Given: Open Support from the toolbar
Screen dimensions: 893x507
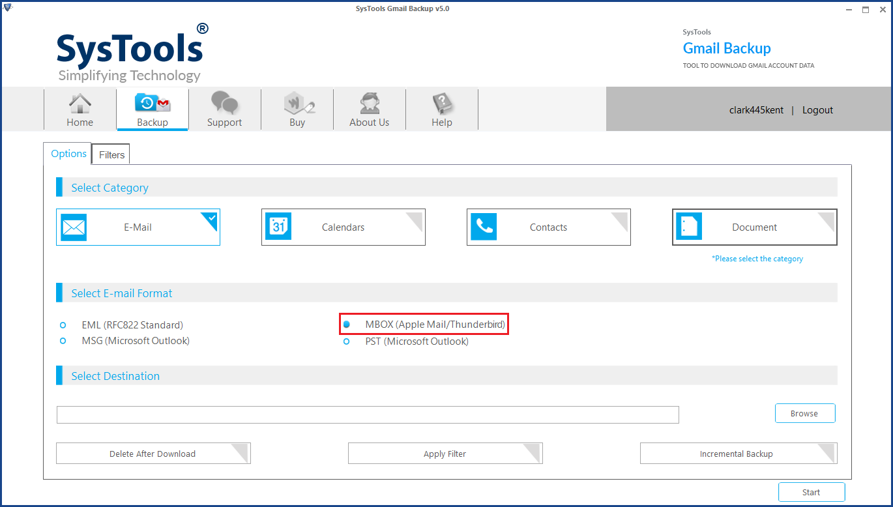Looking at the screenshot, I should 224,109.
